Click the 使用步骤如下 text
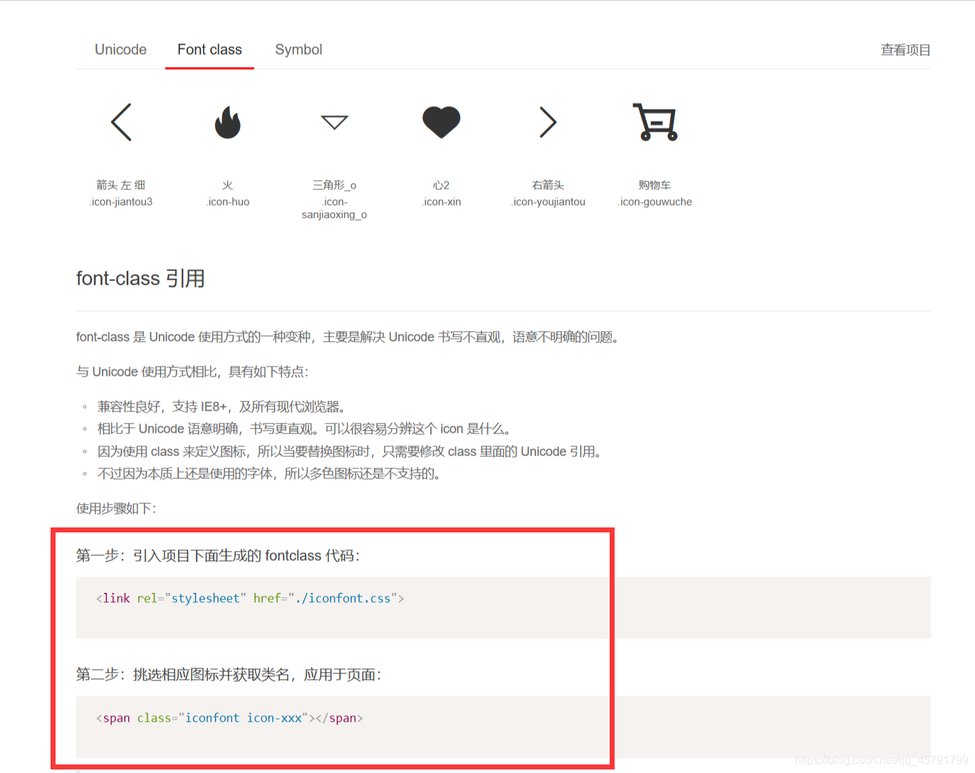 pyautogui.click(x=116, y=508)
